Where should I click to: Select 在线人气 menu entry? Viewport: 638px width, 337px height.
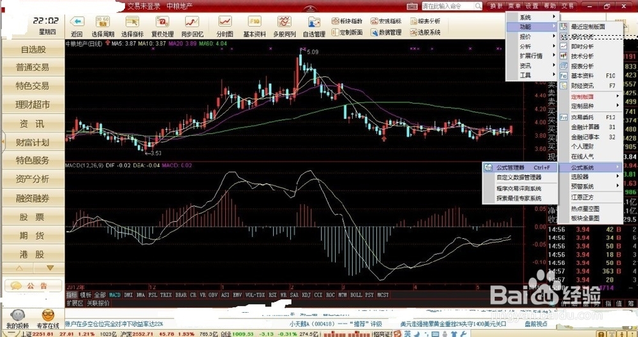[590, 156]
